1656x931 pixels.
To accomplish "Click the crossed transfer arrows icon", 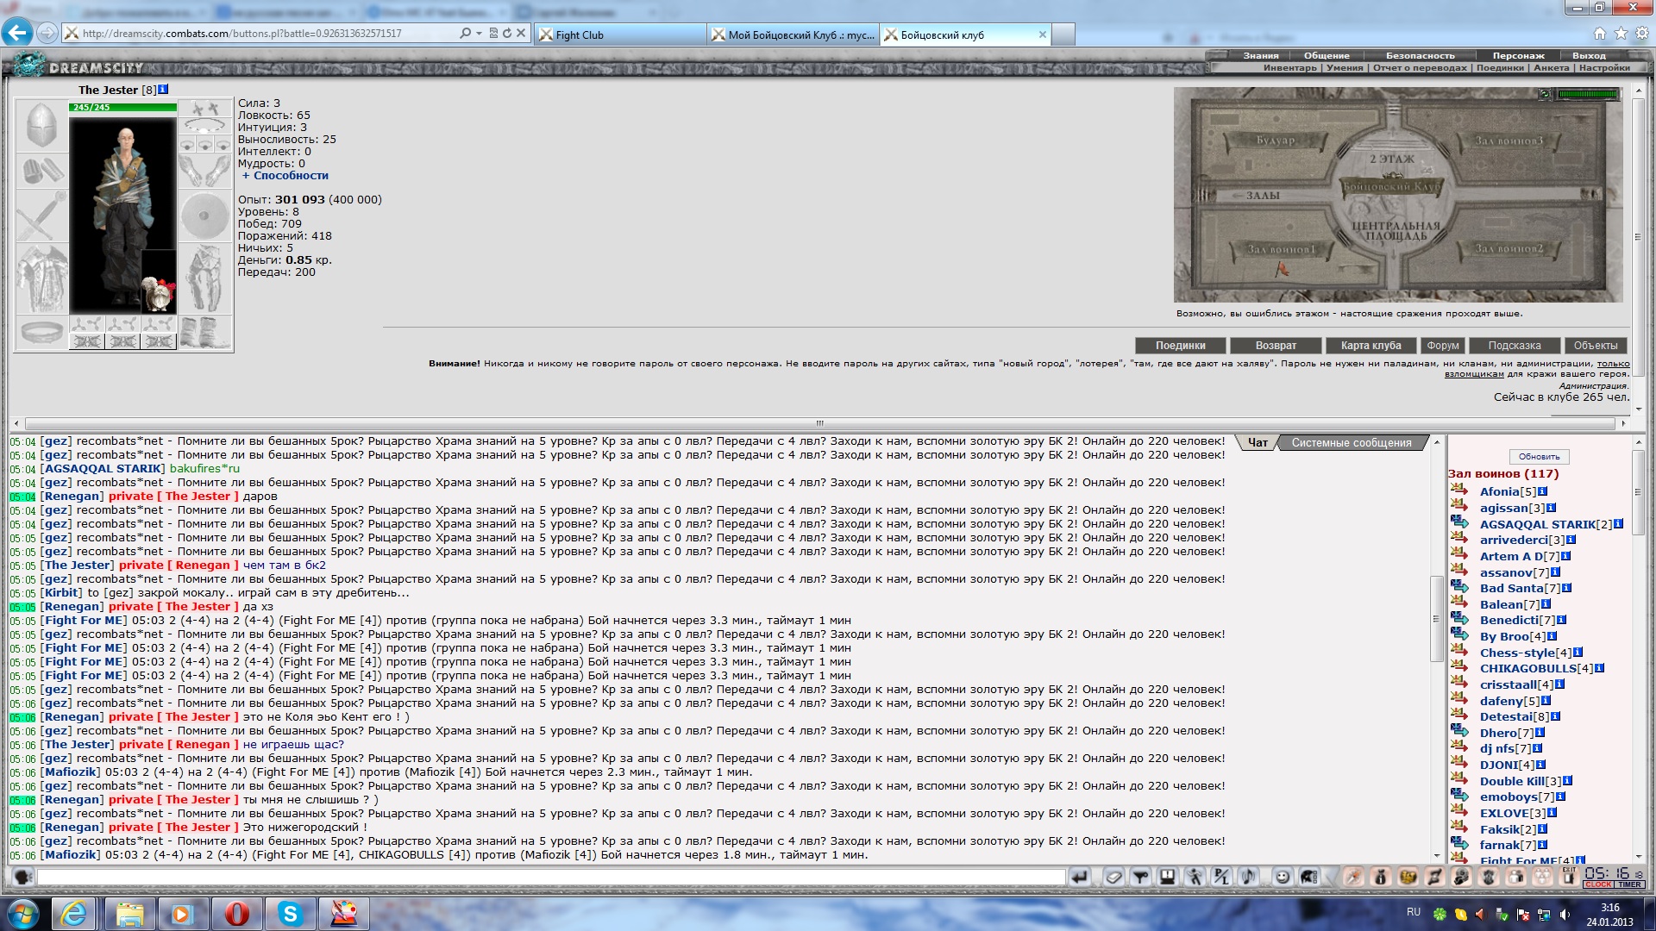I will point(1434,877).
